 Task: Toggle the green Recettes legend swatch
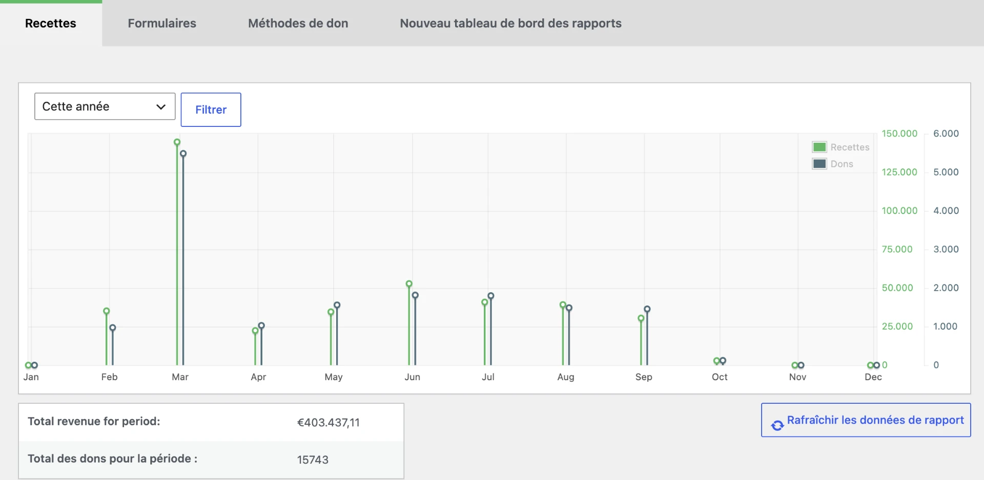coord(819,147)
